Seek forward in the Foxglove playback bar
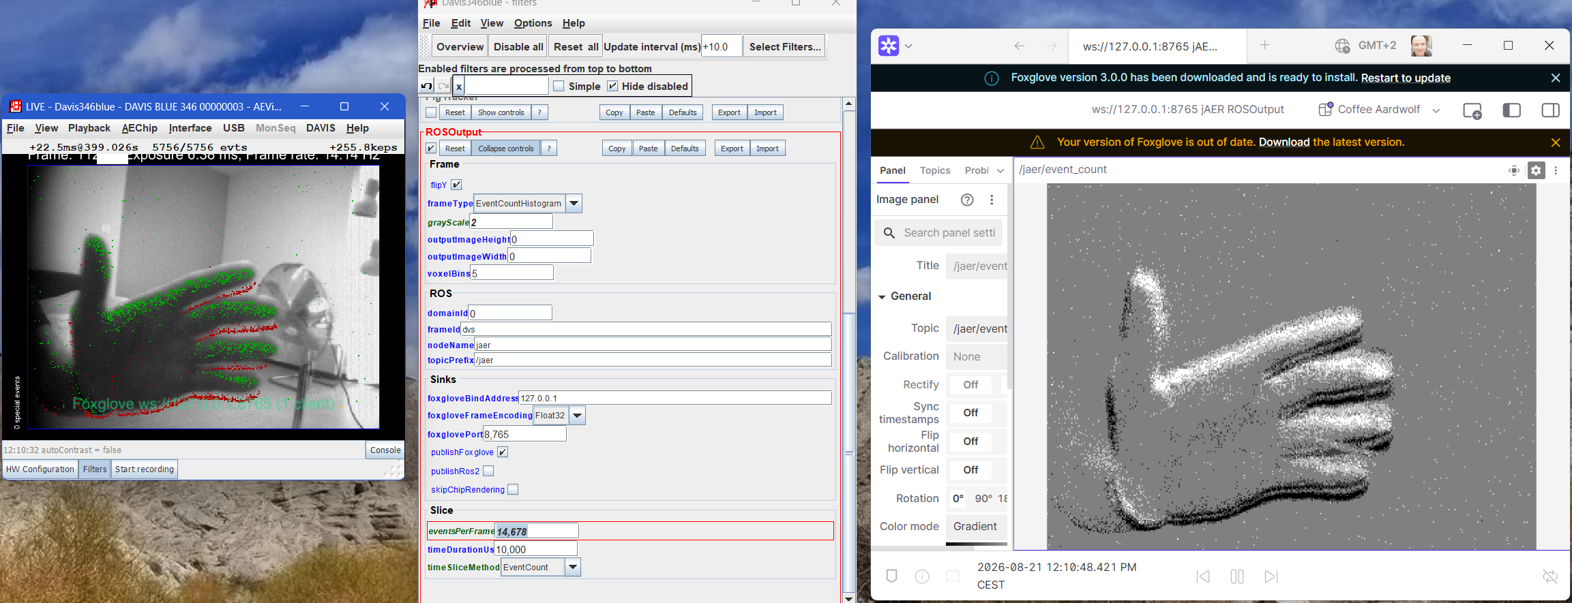 point(1271,576)
